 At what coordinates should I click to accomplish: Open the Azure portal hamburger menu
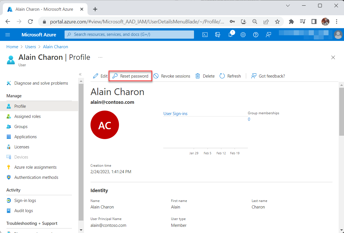[8, 35]
